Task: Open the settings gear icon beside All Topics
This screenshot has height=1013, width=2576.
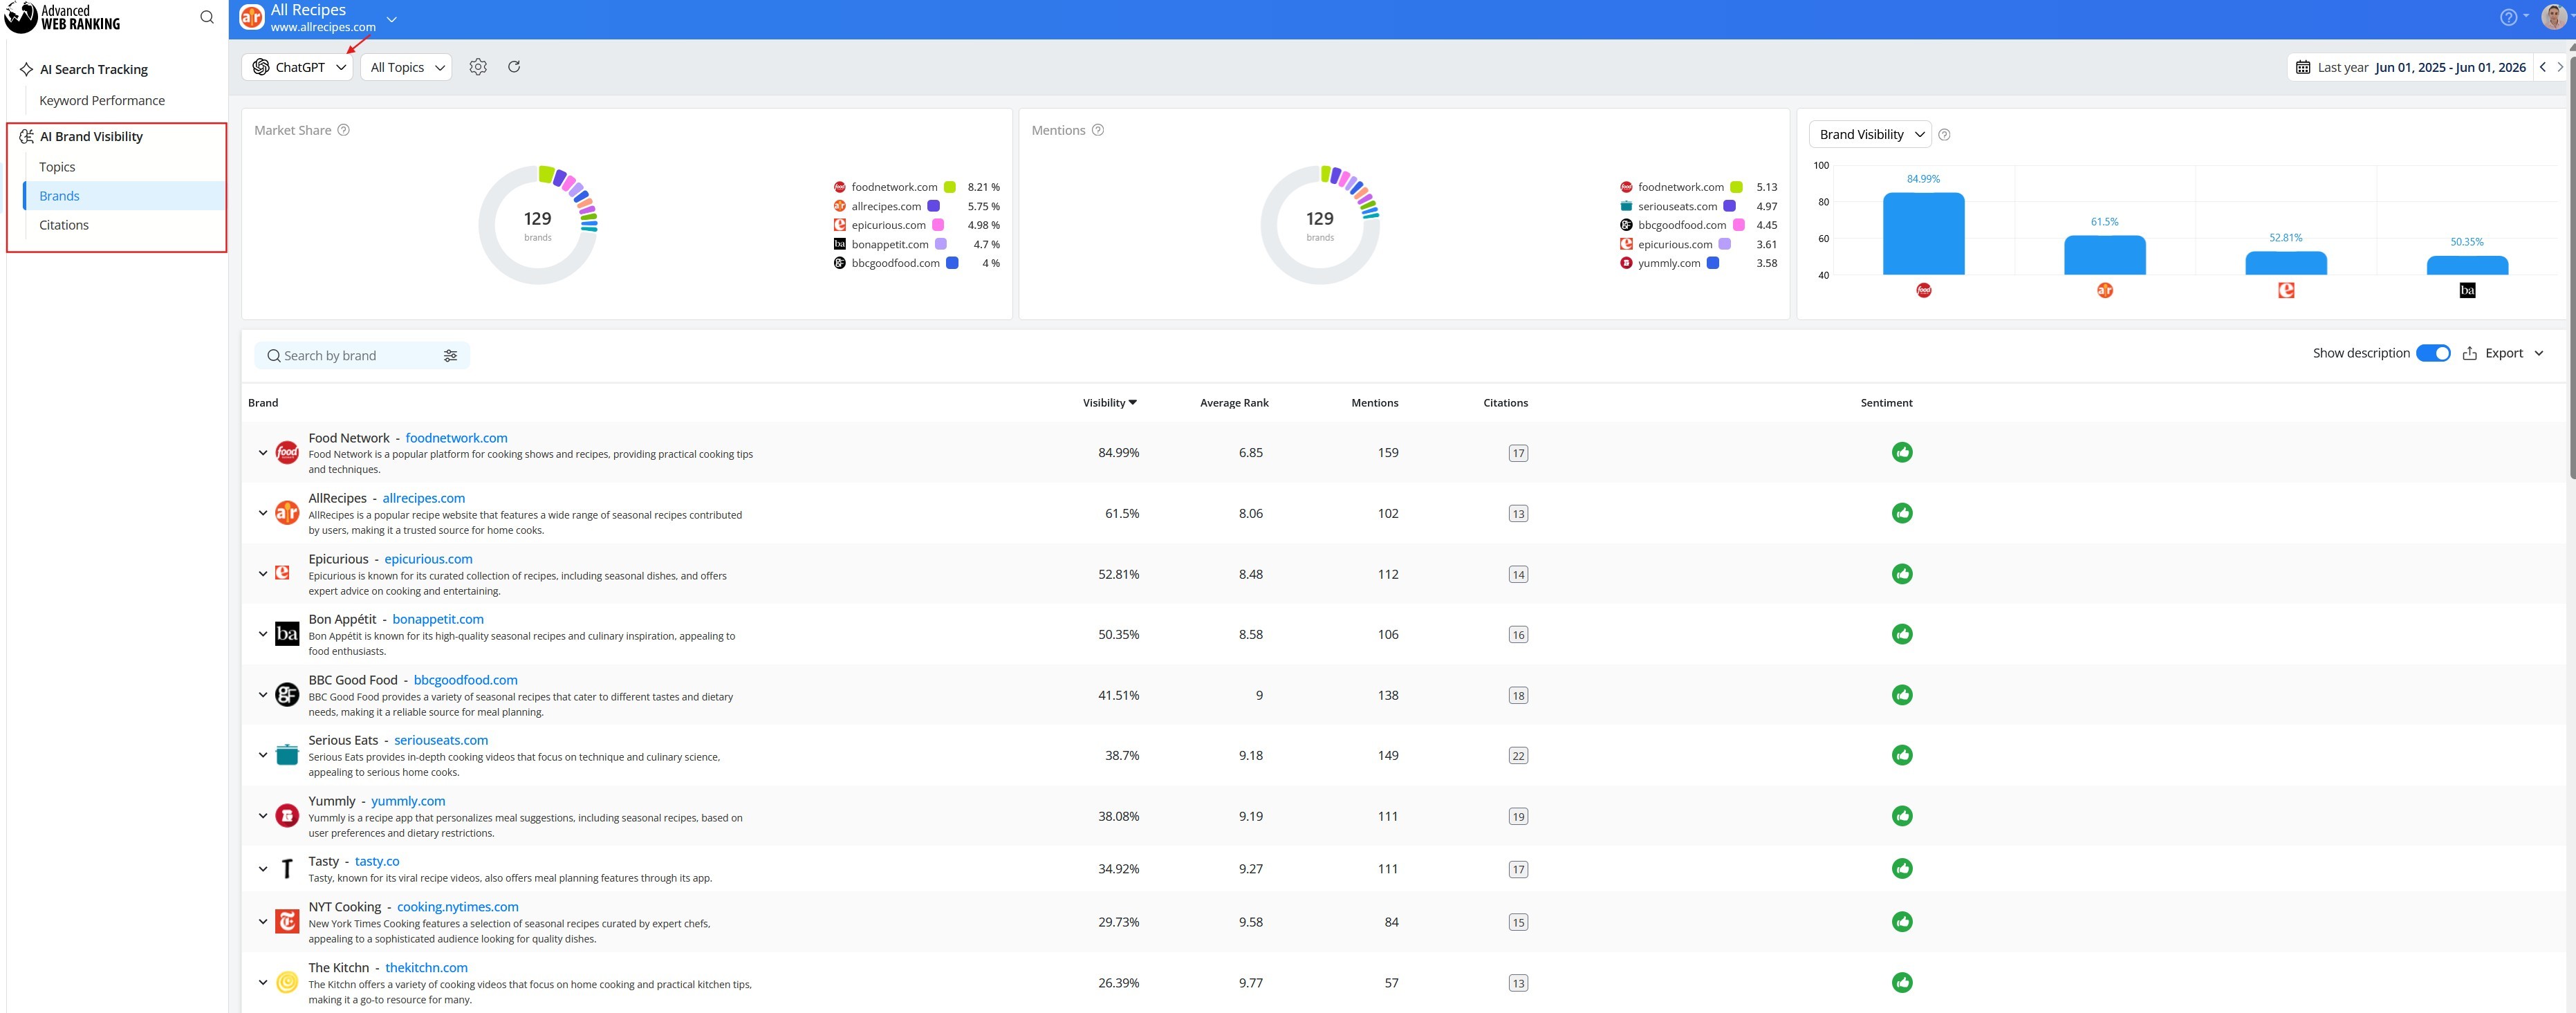Action: pos(478,67)
